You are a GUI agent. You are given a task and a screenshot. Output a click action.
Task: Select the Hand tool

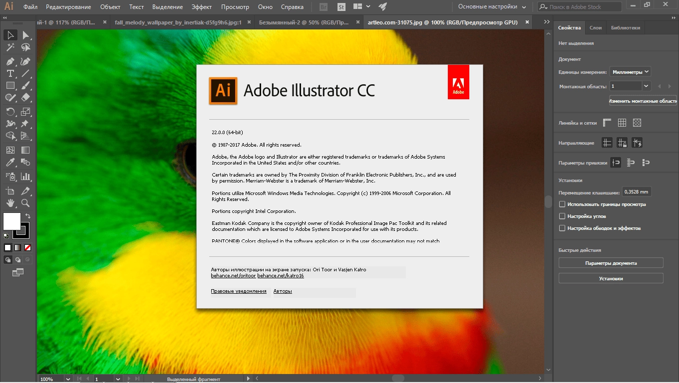click(10, 203)
